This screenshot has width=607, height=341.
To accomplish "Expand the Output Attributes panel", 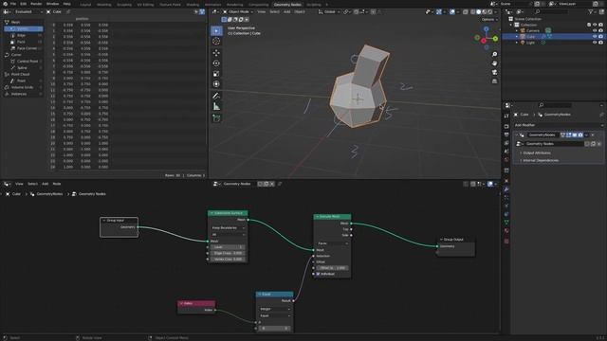I will tap(536, 153).
